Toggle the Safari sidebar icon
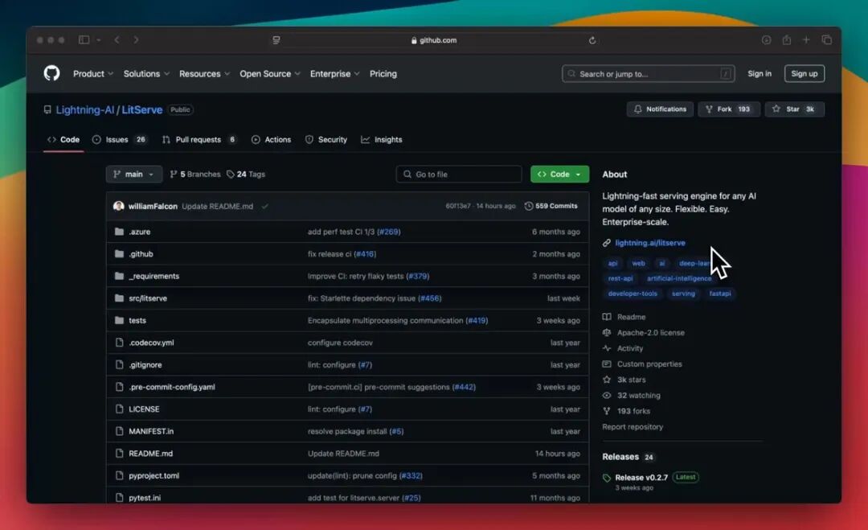 [84, 40]
